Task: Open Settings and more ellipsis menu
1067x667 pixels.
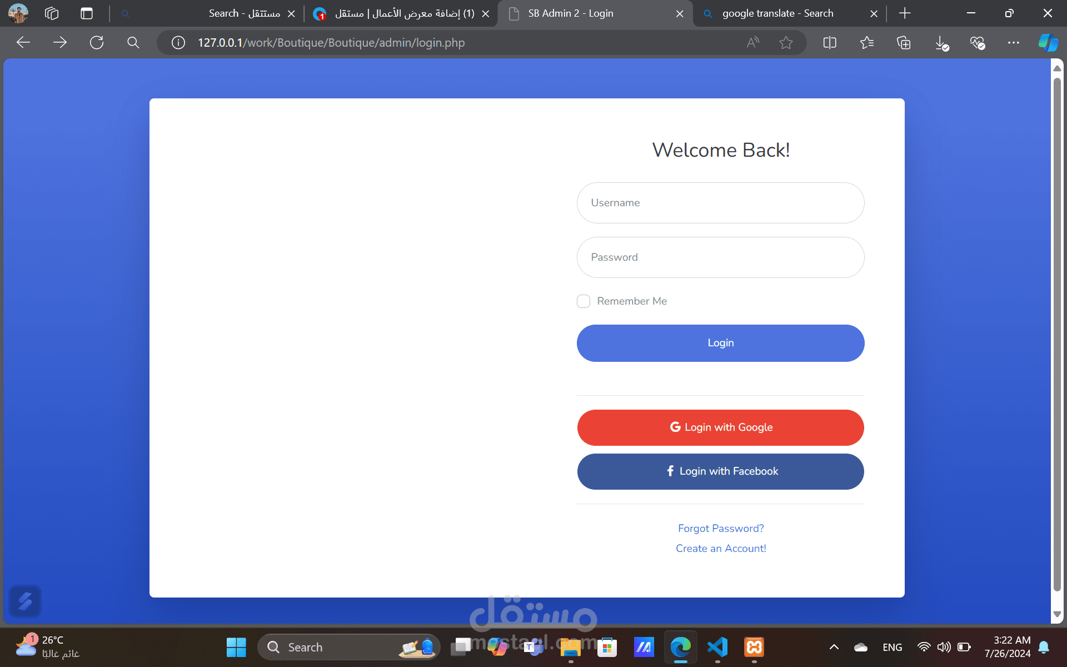Action: [1013, 43]
